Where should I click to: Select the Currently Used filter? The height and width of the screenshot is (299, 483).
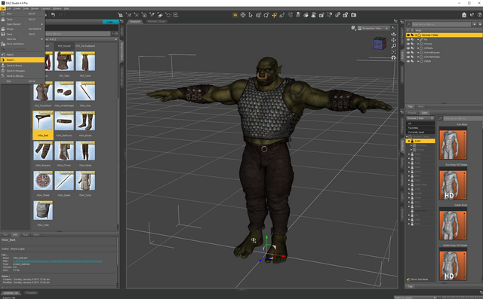pos(420,132)
